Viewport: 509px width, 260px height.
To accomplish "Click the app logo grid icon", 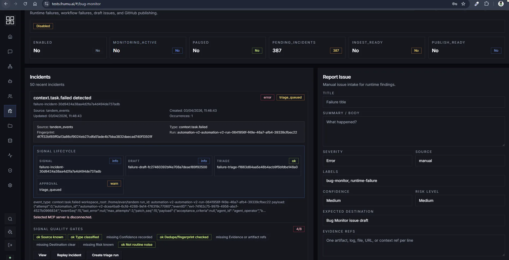I will pos(10,20).
